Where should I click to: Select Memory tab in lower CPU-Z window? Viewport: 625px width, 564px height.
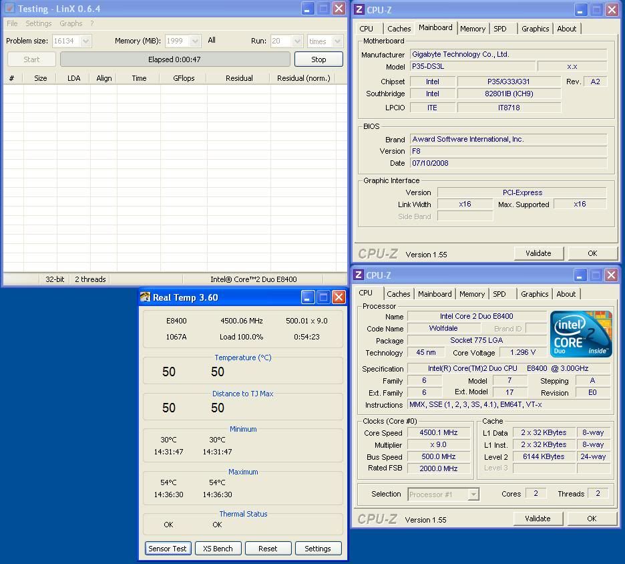pos(472,294)
